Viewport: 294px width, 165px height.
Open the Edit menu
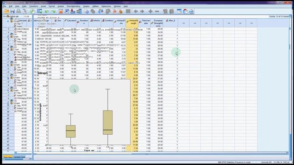click(x=11, y=6)
